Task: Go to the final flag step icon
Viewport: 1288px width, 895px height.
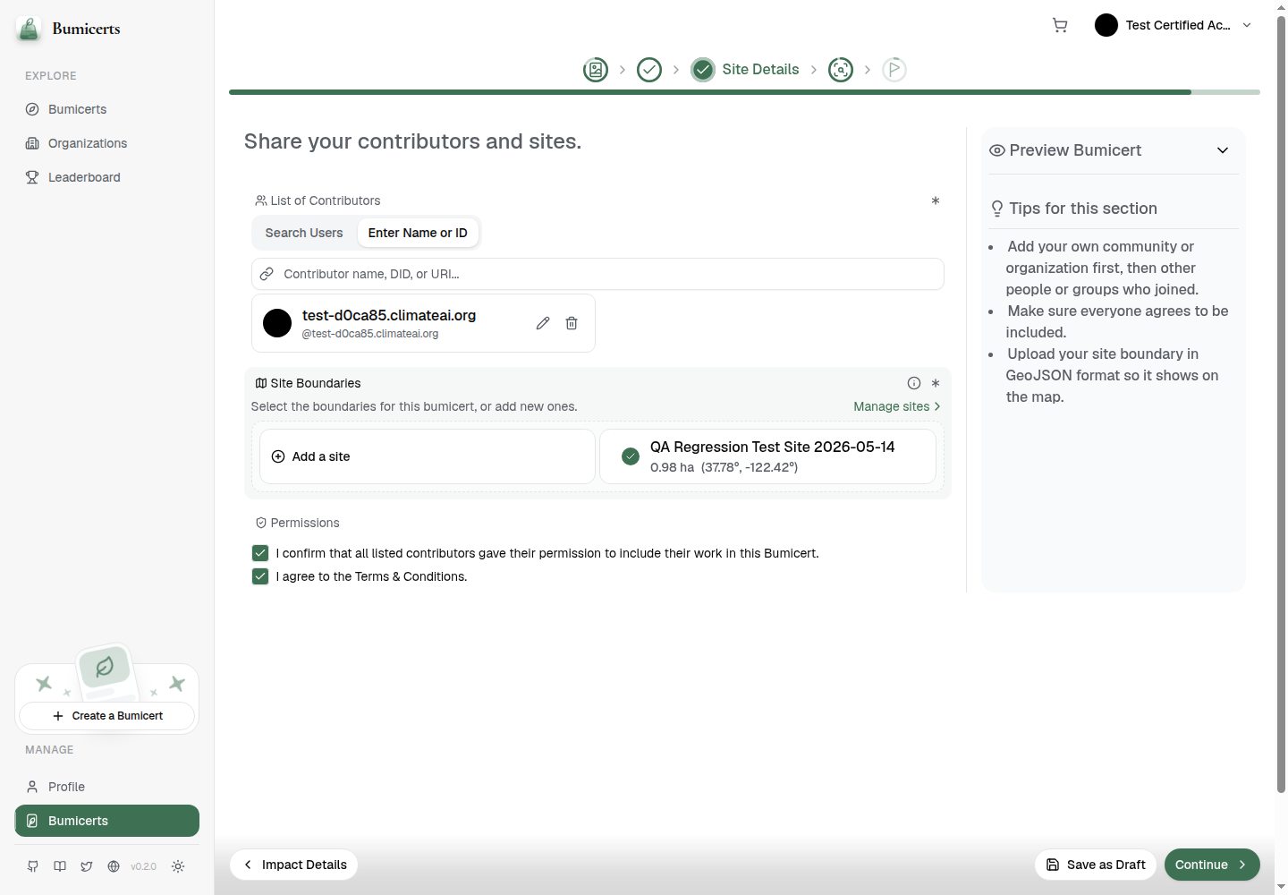Action: (894, 70)
